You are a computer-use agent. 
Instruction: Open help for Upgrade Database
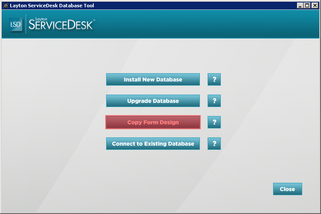click(214, 101)
